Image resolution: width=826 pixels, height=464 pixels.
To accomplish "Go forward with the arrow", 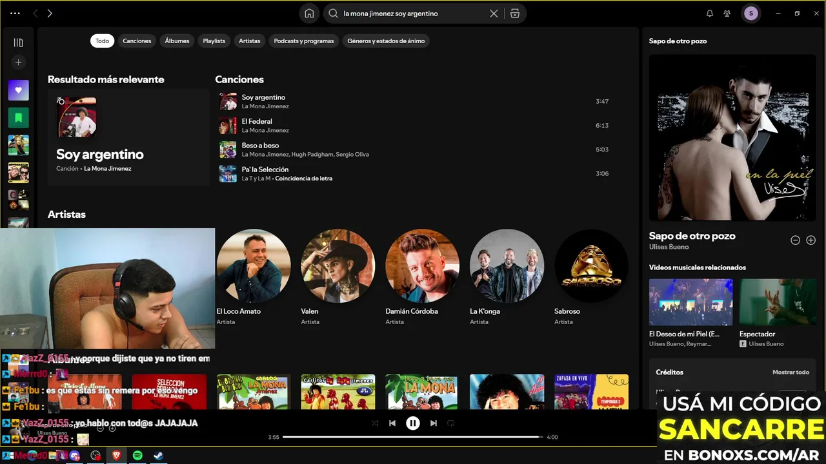I will (x=50, y=14).
